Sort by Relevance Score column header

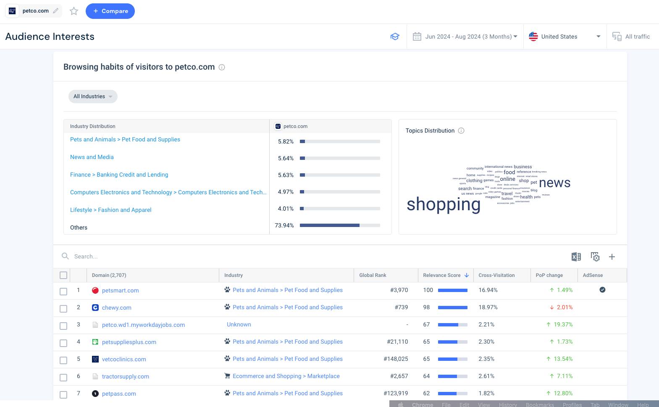pyautogui.click(x=446, y=275)
